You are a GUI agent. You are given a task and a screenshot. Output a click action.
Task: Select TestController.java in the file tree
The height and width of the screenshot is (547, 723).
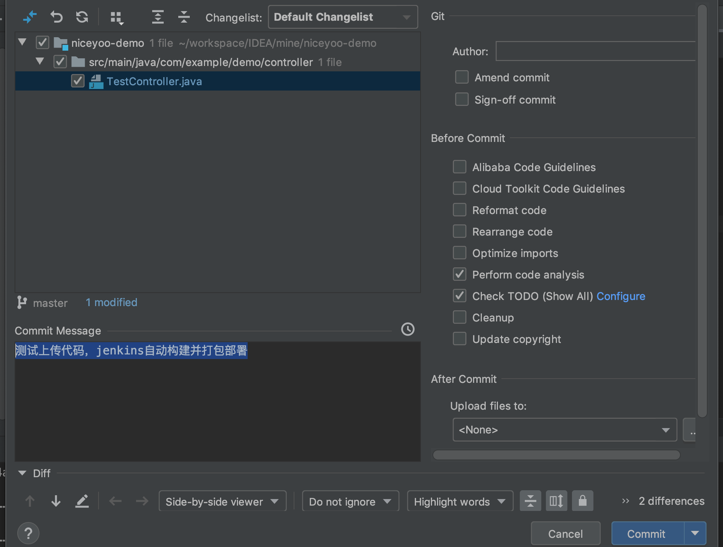[154, 81]
